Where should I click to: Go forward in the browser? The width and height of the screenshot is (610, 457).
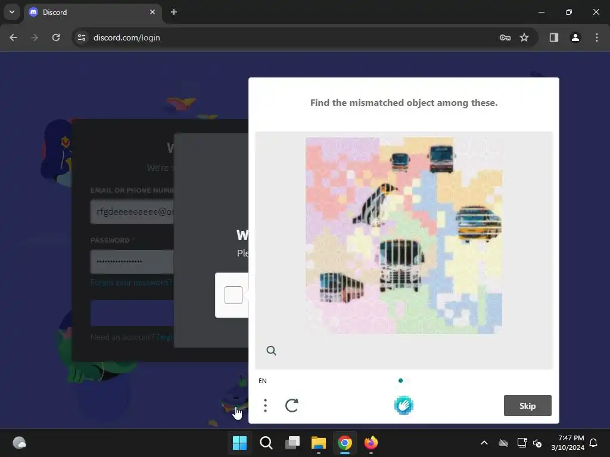[35, 37]
